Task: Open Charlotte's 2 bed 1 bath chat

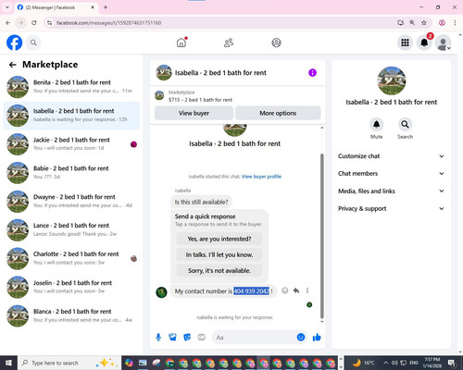Action: [71, 259]
